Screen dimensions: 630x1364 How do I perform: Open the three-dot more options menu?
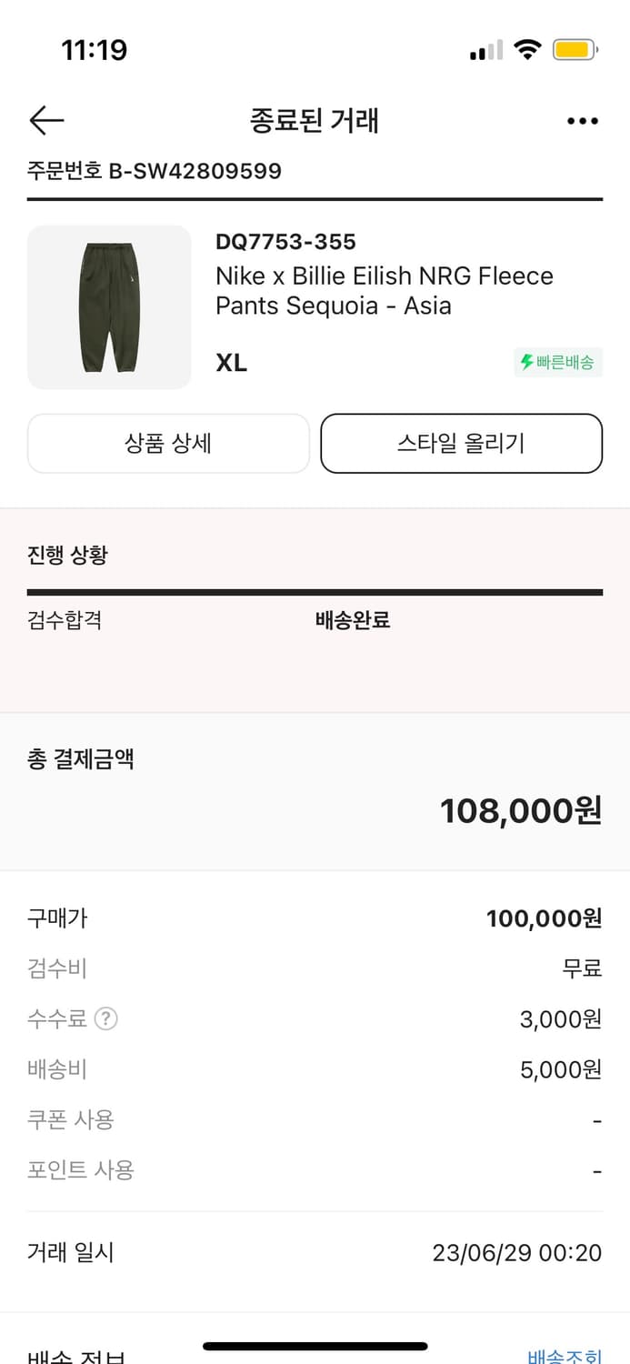click(582, 121)
